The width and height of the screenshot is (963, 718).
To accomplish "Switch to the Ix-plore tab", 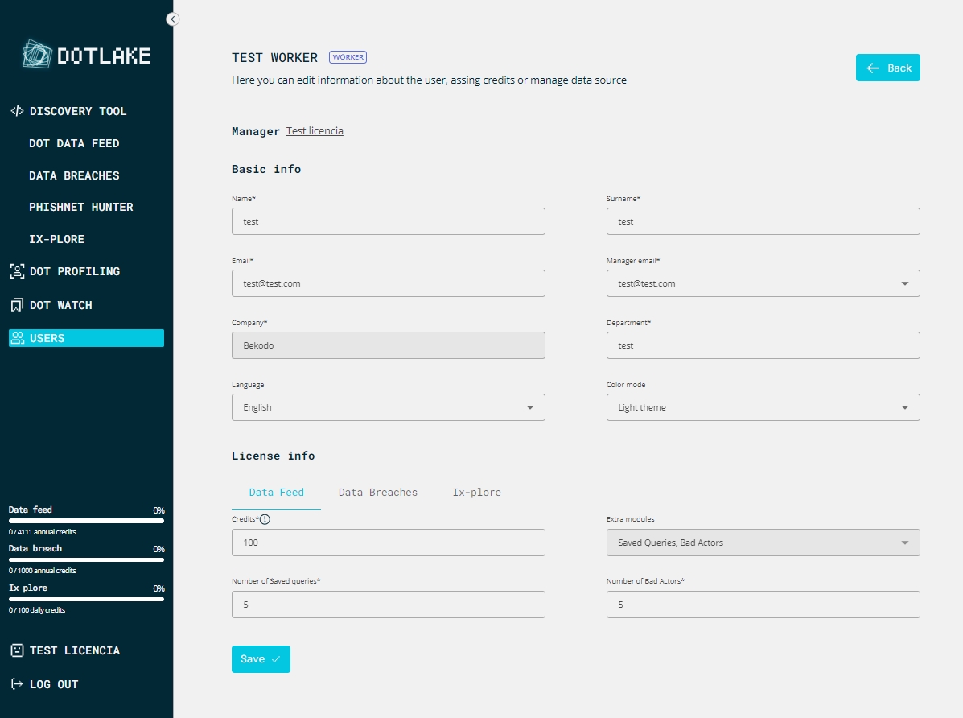I will point(476,492).
